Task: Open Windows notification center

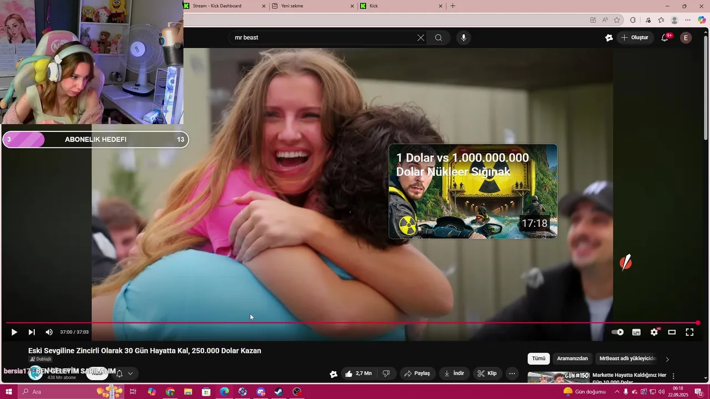Action: [698, 392]
